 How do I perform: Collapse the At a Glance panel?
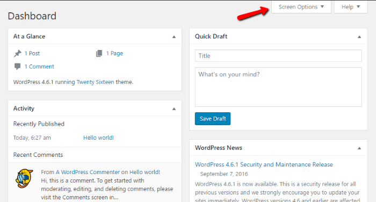(174, 37)
